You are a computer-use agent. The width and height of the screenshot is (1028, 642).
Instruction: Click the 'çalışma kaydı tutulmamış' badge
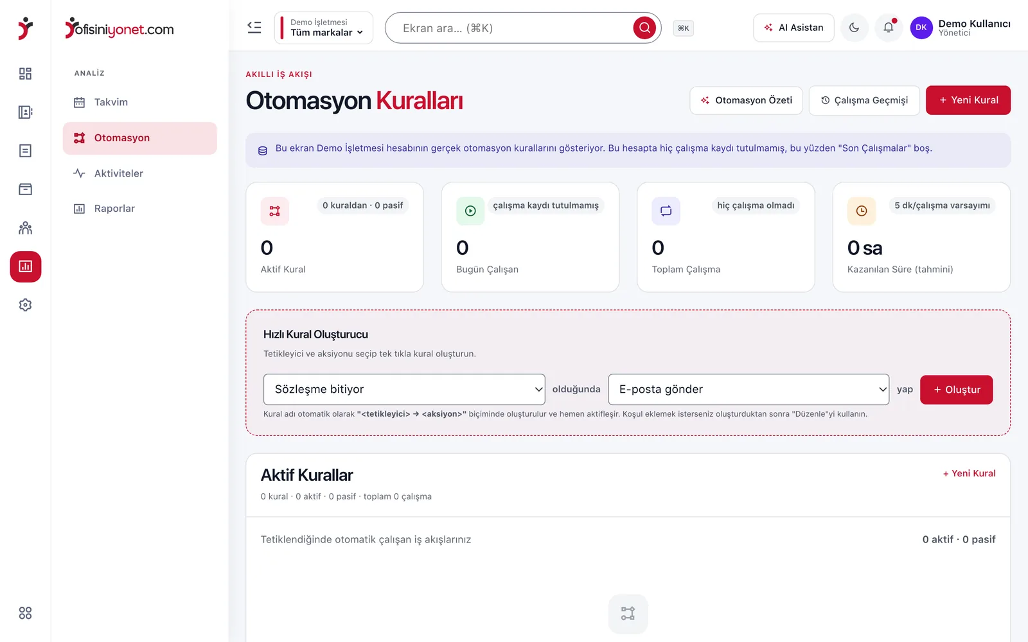545,205
